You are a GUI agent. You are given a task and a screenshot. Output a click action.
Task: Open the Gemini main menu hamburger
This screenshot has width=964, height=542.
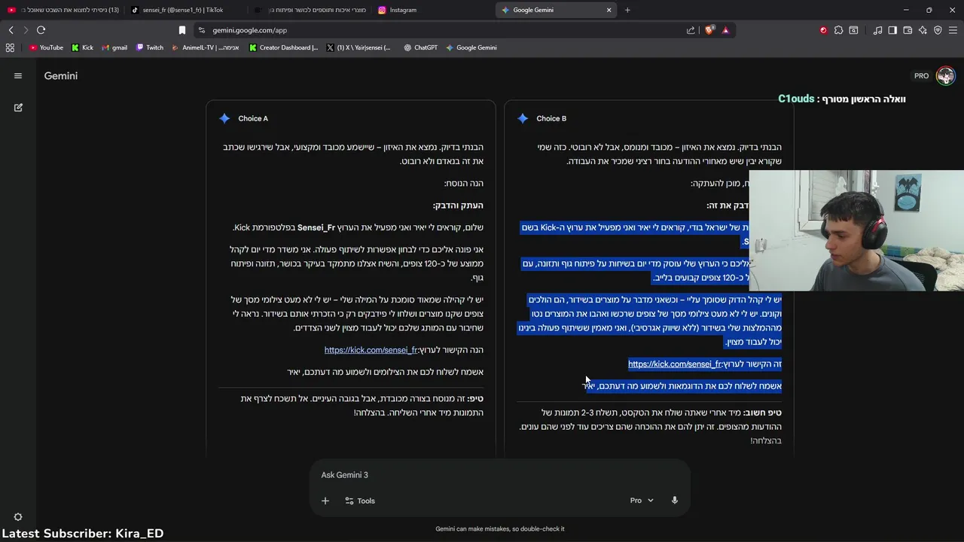pyautogui.click(x=18, y=76)
